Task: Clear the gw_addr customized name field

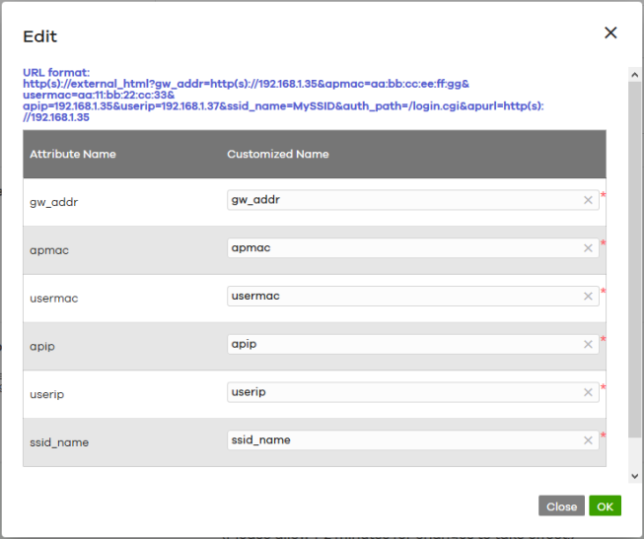Action: click(588, 200)
